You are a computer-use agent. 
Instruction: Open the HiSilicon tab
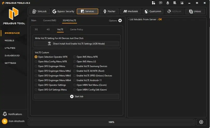click(x=174, y=11)
